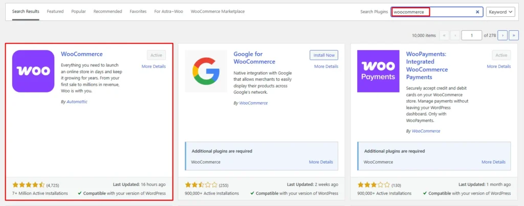Open More Details in Google card's required plugins
Screen dimensions: 524x206
[321, 162]
